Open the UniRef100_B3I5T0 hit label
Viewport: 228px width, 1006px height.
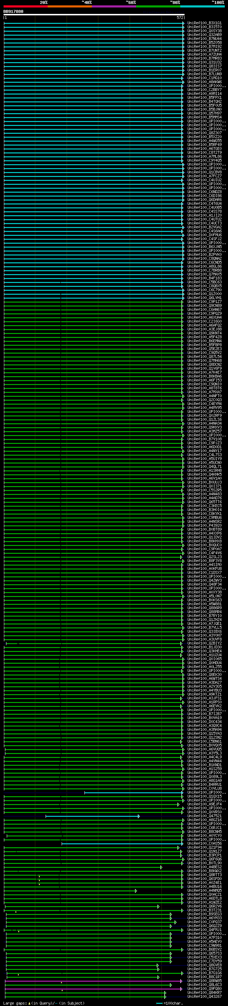click(x=204, y=27)
